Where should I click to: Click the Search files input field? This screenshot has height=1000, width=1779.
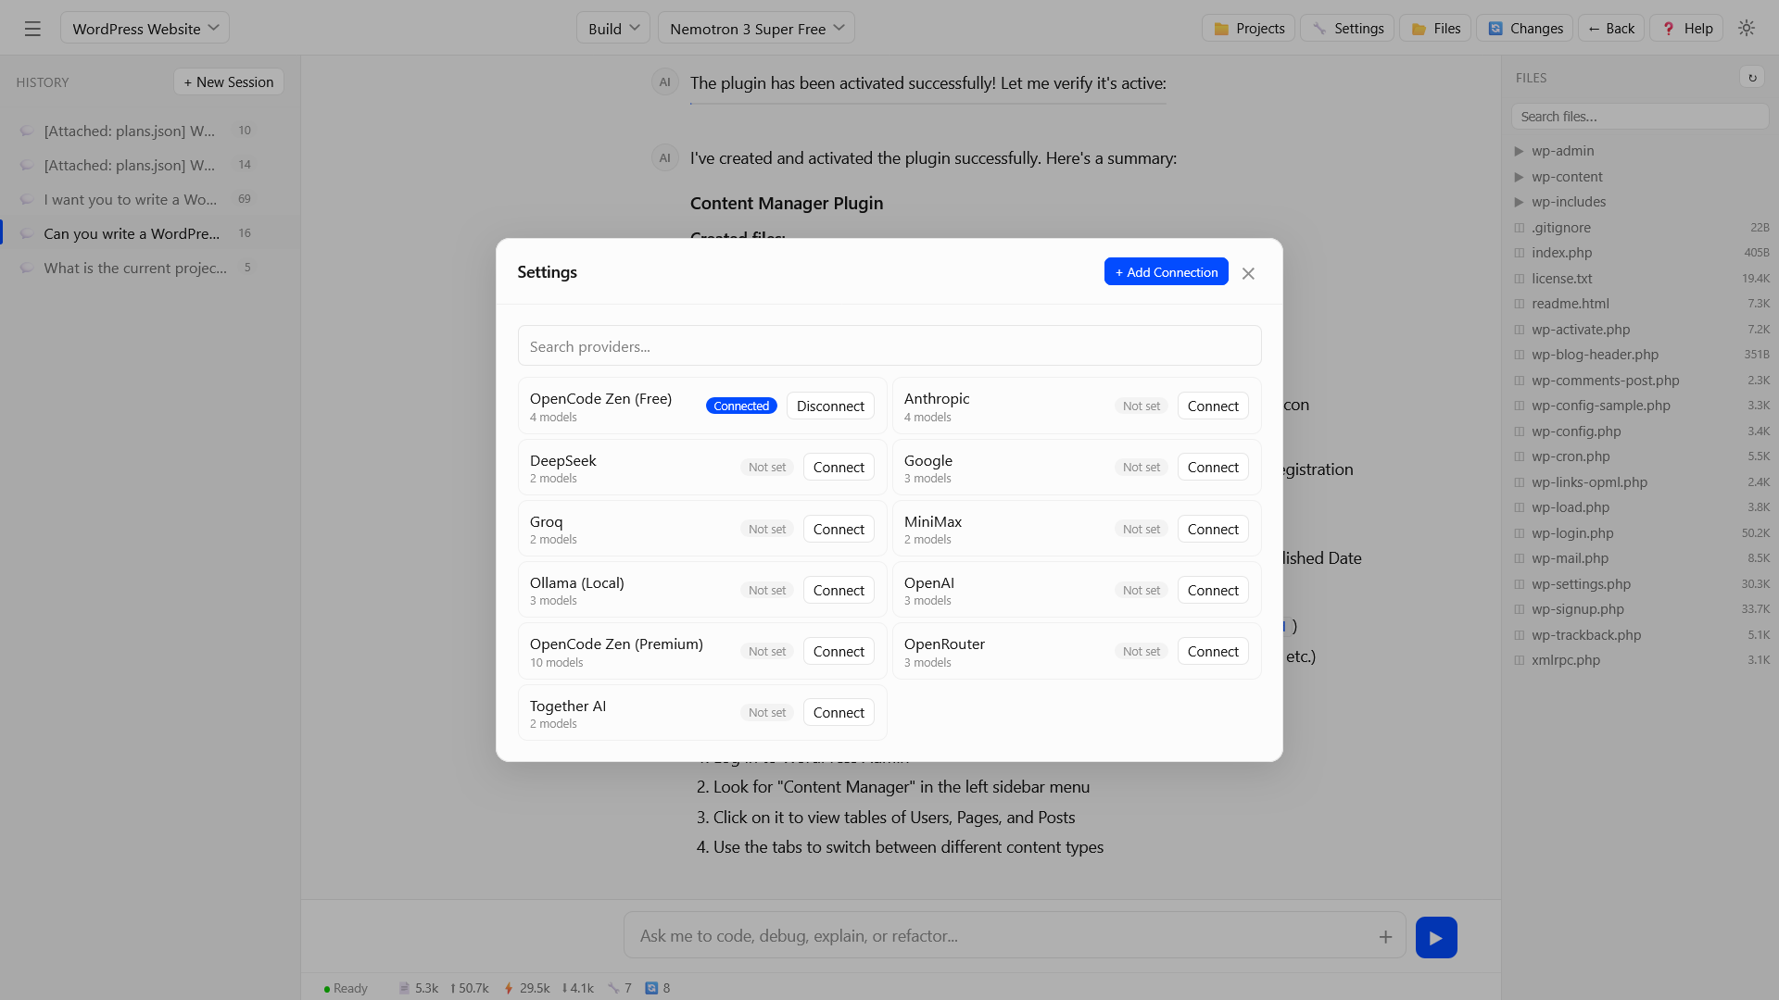(1640, 117)
